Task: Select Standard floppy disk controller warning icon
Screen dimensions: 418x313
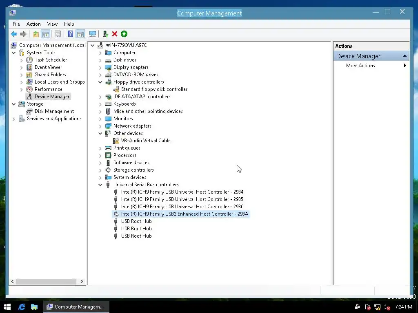Action: pyautogui.click(x=116, y=89)
